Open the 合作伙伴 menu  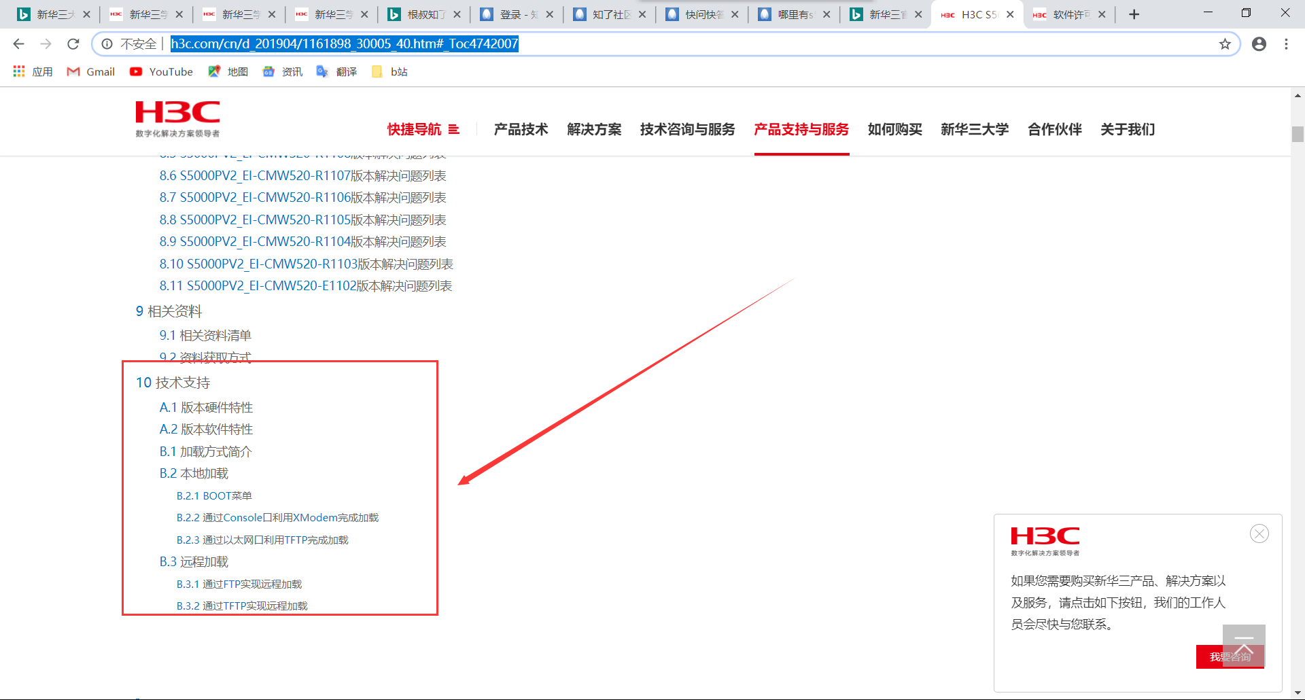click(1055, 129)
